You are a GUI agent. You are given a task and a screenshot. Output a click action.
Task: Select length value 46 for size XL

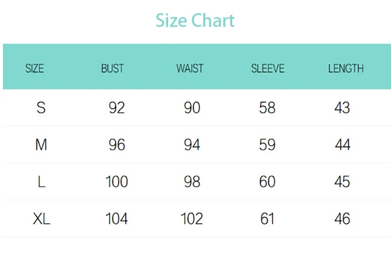343,218
